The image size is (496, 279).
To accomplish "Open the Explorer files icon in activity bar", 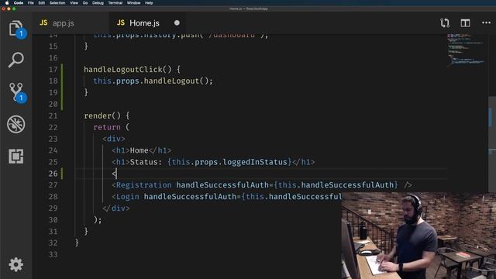I will coord(15,29).
